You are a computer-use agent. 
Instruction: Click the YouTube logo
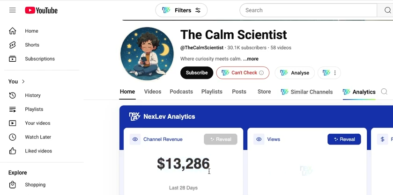pos(41,10)
